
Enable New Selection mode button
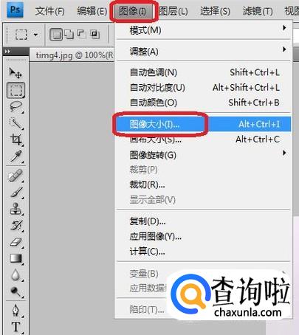point(56,34)
